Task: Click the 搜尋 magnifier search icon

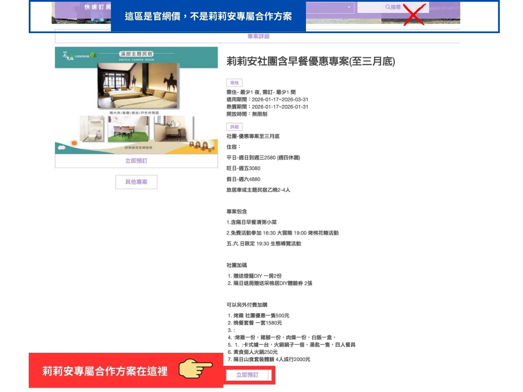Action: click(387, 6)
